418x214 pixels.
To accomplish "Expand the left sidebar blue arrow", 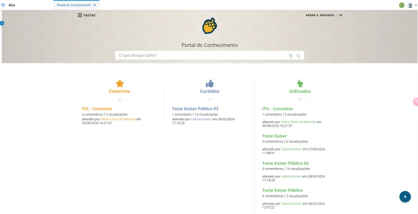I will 2,23.
